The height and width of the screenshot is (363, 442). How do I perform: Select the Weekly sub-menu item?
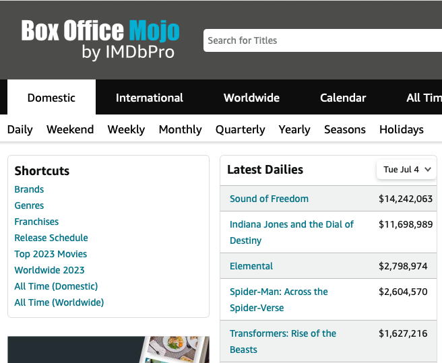pyautogui.click(x=126, y=129)
